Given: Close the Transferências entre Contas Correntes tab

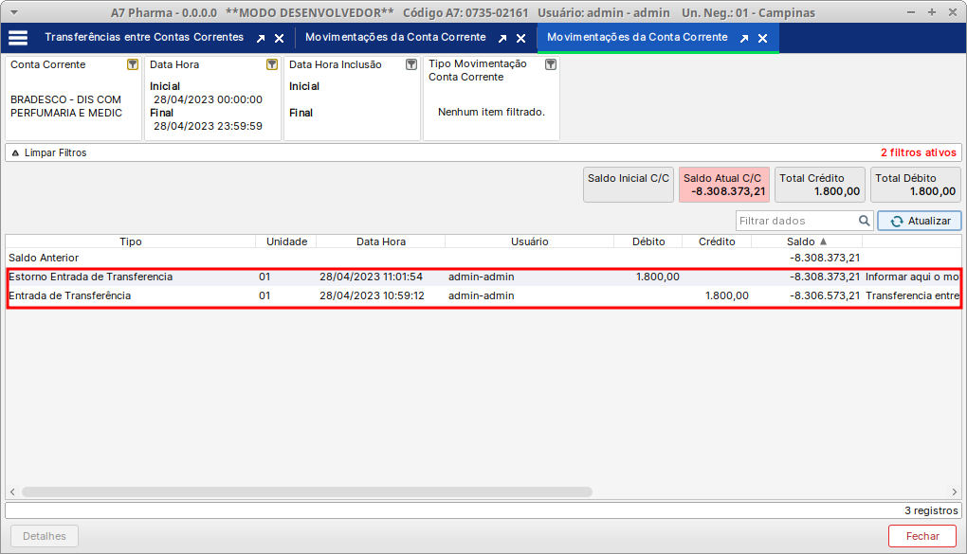Looking at the screenshot, I should (x=279, y=39).
